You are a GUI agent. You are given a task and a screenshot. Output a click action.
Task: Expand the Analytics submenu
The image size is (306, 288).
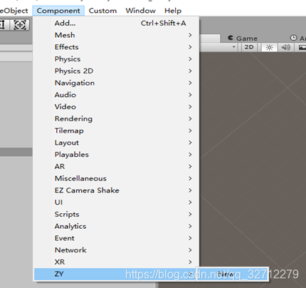116,226
